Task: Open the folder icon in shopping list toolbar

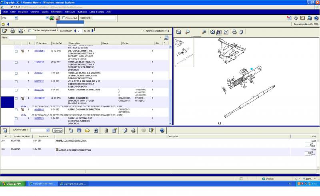Action: tap(87, 130)
